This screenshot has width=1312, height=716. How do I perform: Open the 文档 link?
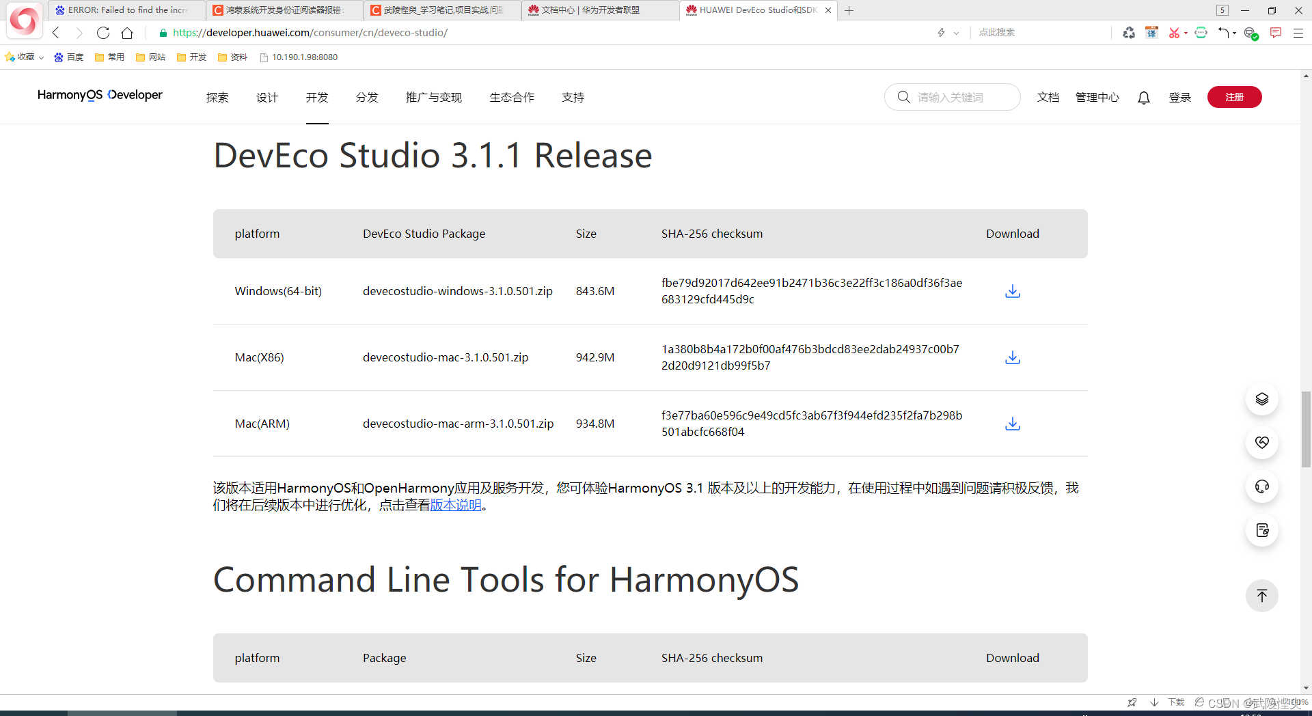pyautogui.click(x=1048, y=98)
